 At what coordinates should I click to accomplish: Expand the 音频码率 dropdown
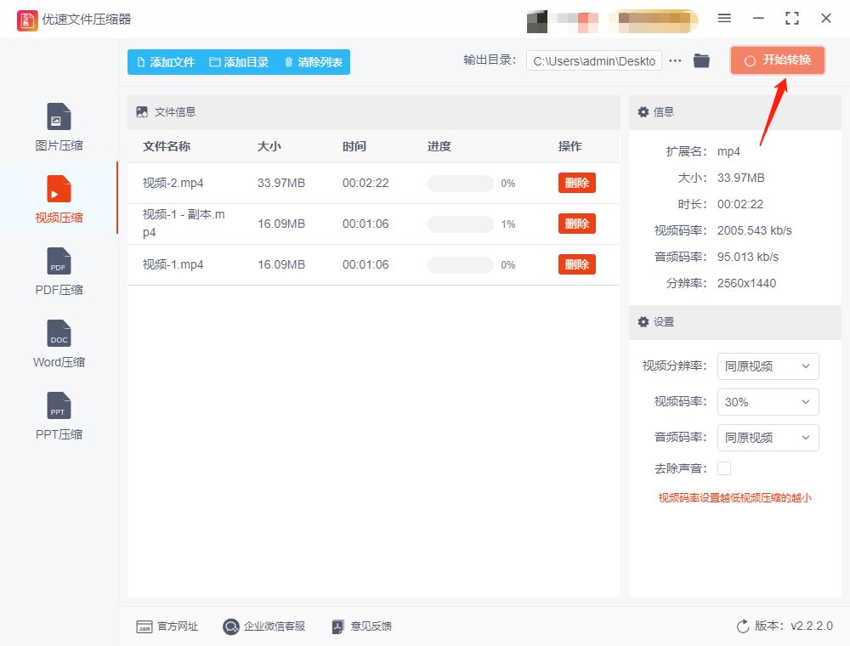click(x=768, y=438)
